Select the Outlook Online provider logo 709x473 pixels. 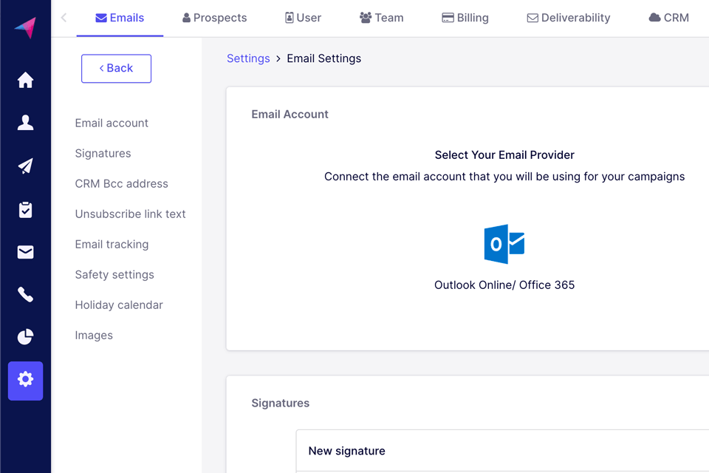504,244
